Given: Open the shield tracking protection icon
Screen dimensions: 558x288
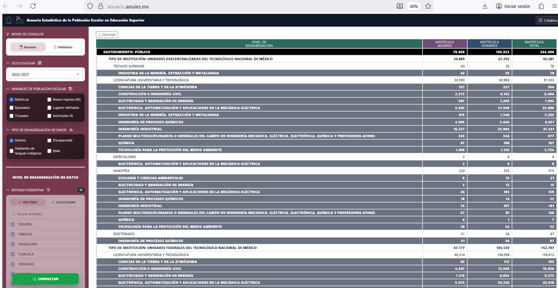Looking at the screenshot, I should click(x=91, y=7).
